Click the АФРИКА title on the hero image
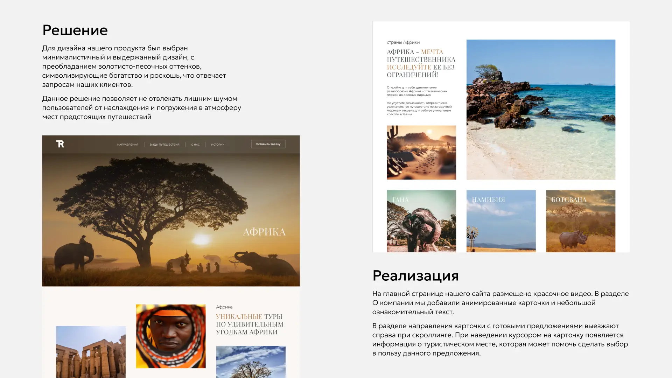The width and height of the screenshot is (672, 378). pos(264,232)
